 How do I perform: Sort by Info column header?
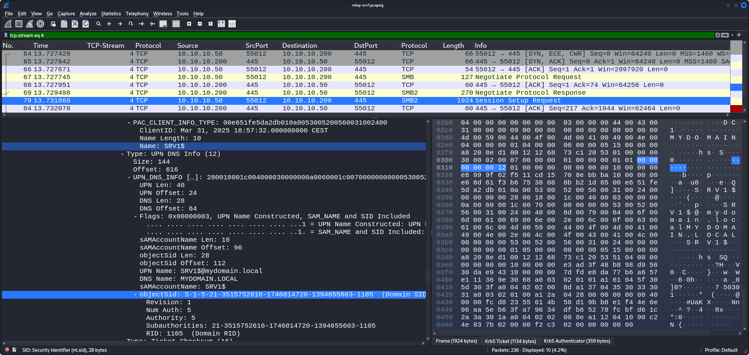click(x=602, y=45)
